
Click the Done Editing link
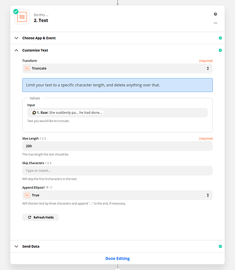coord(118,259)
